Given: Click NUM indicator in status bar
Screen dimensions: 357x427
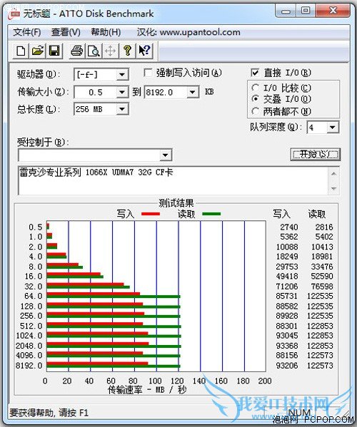Looking at the screenshot, I should pyautogui.click(x=299, y=413).
